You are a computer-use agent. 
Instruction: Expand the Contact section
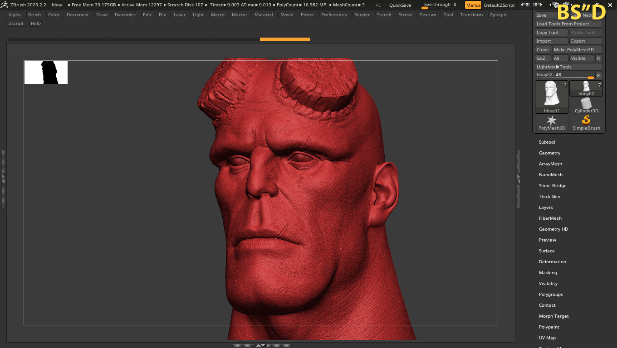coord(547,305)
